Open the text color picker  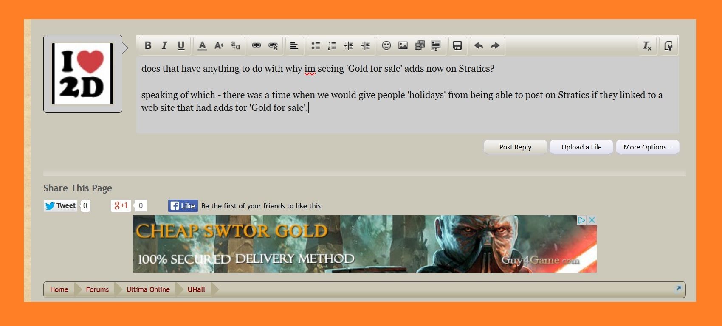[x=202, y=45]
